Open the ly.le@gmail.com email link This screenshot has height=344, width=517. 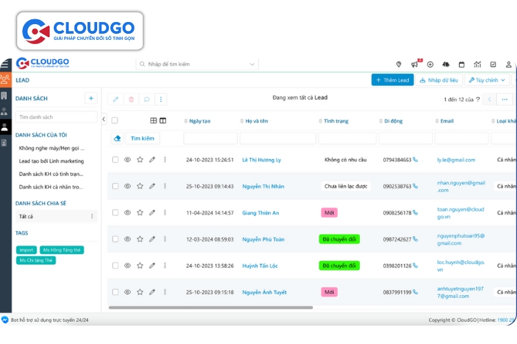click(456, 160)
